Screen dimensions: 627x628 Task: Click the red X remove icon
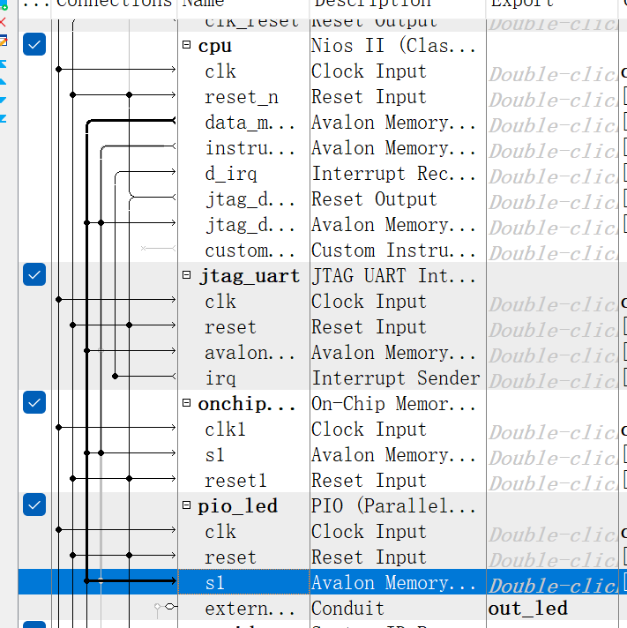3,22
